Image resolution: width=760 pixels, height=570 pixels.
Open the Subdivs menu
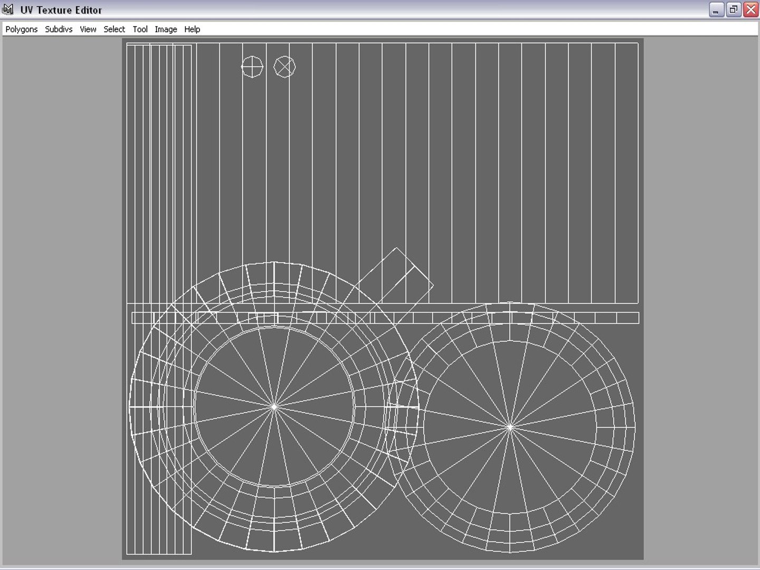pyautogui.click(x=59, y=29)
